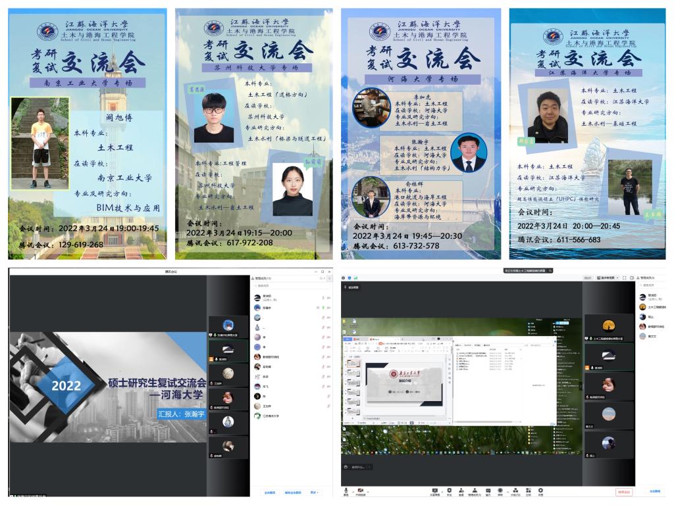Click Mute All button in left meeting panel
The width and height of the screenshot is (674, 505).
click(x=269, y=492)
